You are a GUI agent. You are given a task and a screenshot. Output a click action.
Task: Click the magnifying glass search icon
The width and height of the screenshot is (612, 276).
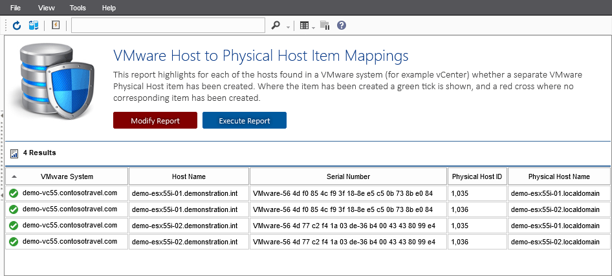coord(276,25)
